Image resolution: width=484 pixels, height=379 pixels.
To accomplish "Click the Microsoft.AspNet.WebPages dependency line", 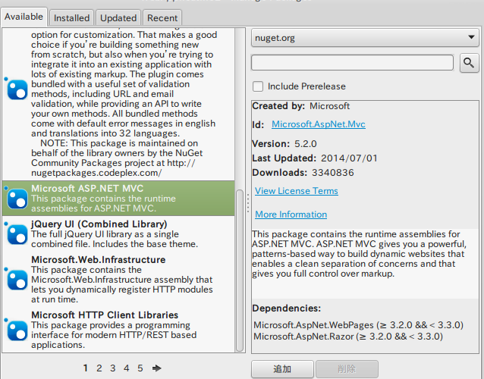I will tap(358, 325).
